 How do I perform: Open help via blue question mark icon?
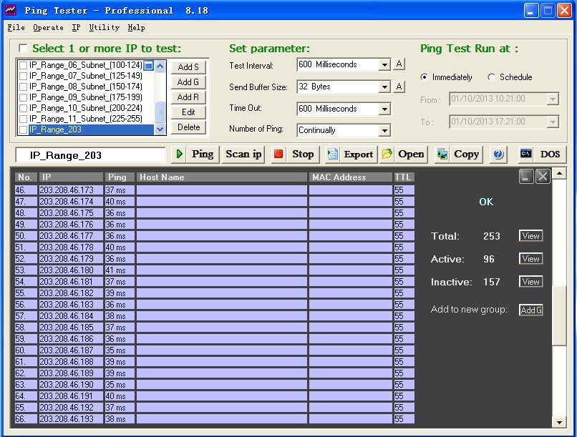point(498,154)
